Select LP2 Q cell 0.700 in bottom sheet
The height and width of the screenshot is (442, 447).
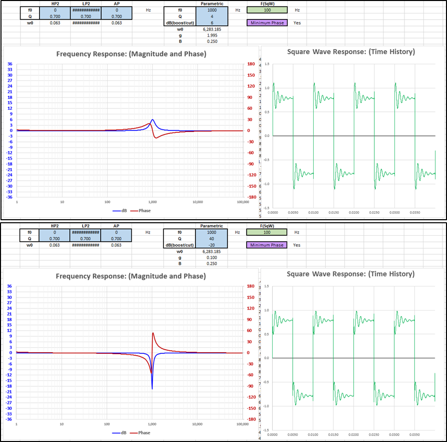pyautogui.click(x=86, y=238)
